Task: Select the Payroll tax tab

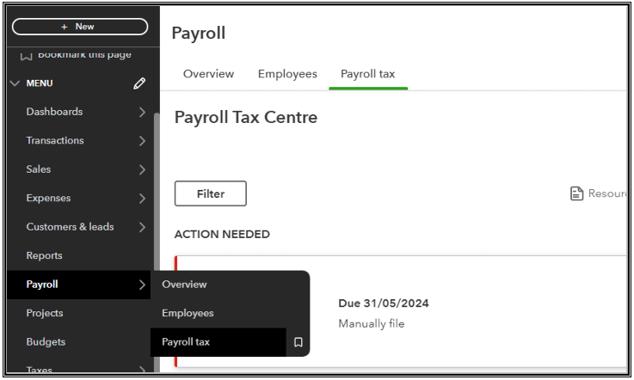Action: click(x=368, y=74)
